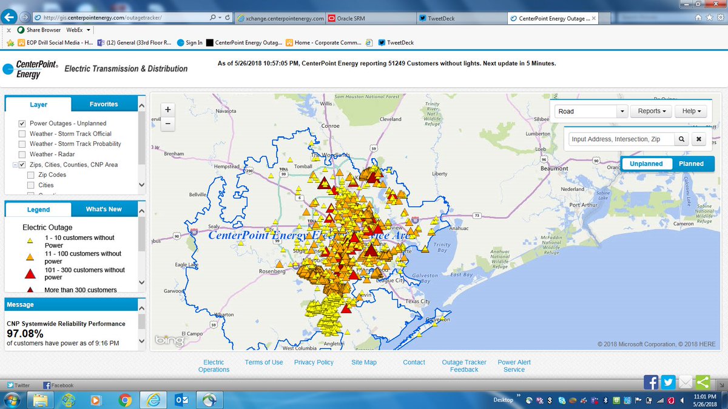
Task: Open the Windows Start menu
Action: pos(12,400)
